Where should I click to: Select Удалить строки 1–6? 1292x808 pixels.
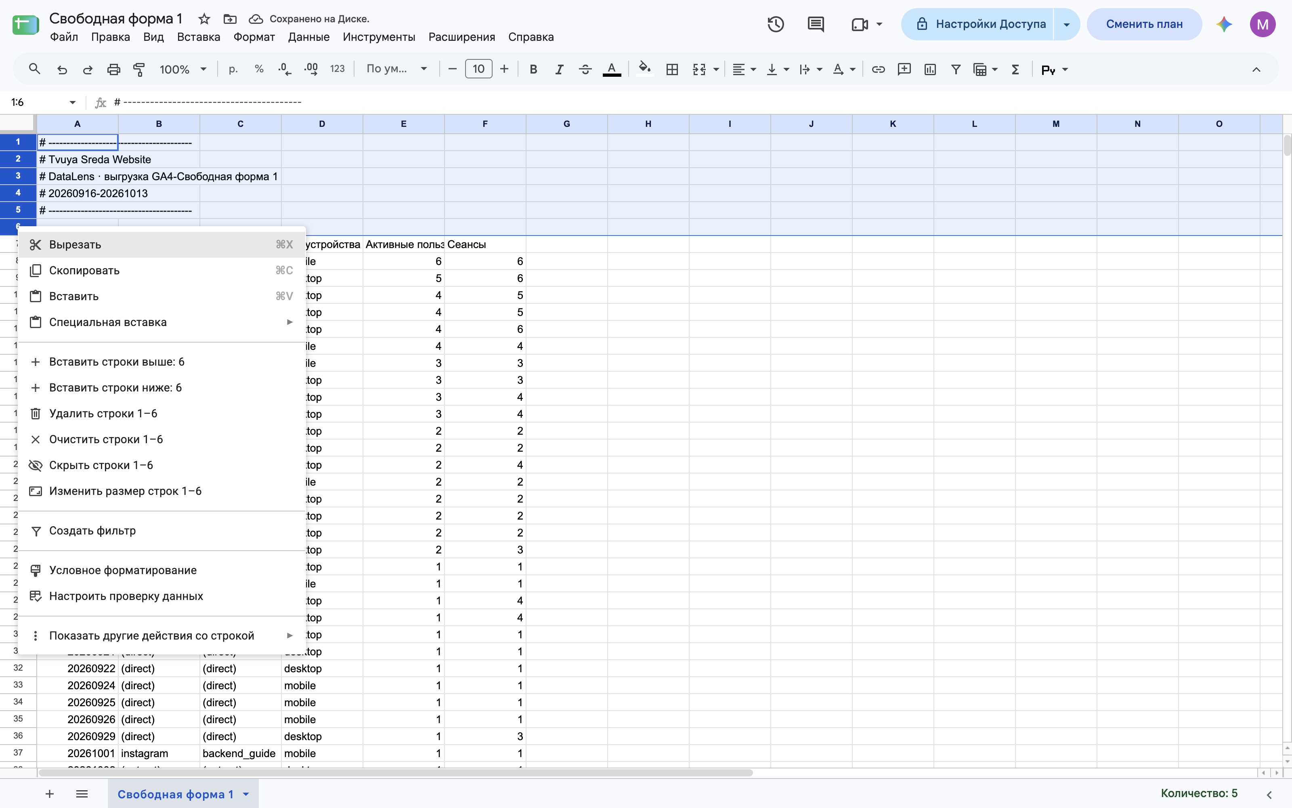click(x=162, y=414)
